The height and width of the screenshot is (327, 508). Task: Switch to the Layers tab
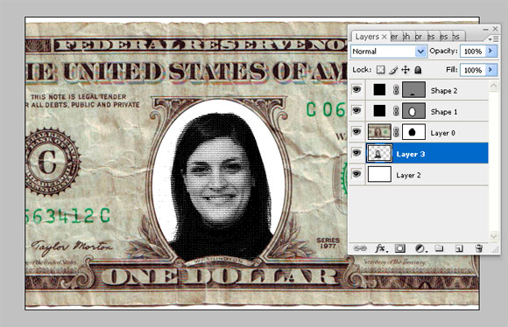point(370,37)
